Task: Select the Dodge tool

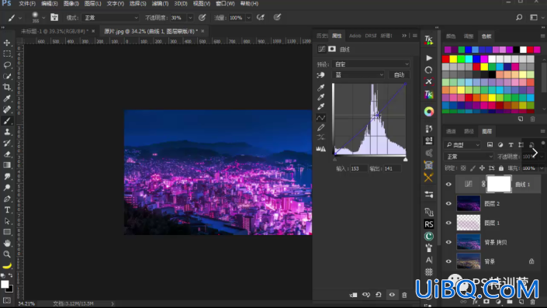Action: 7,188
